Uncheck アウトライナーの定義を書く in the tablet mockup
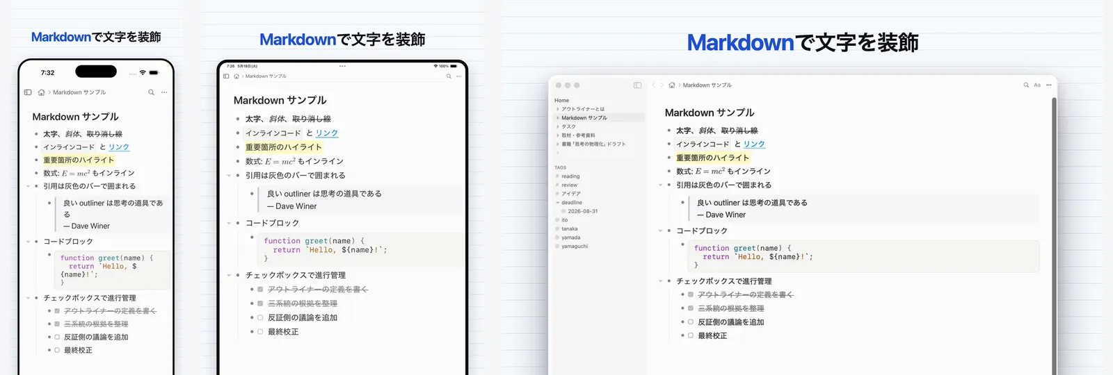Image resolution: width=1113 pixels, height=375 pixels. coord(260,290)
